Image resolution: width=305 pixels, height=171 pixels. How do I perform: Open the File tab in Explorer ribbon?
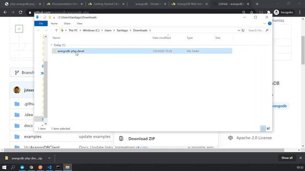(x=41, y=23)
